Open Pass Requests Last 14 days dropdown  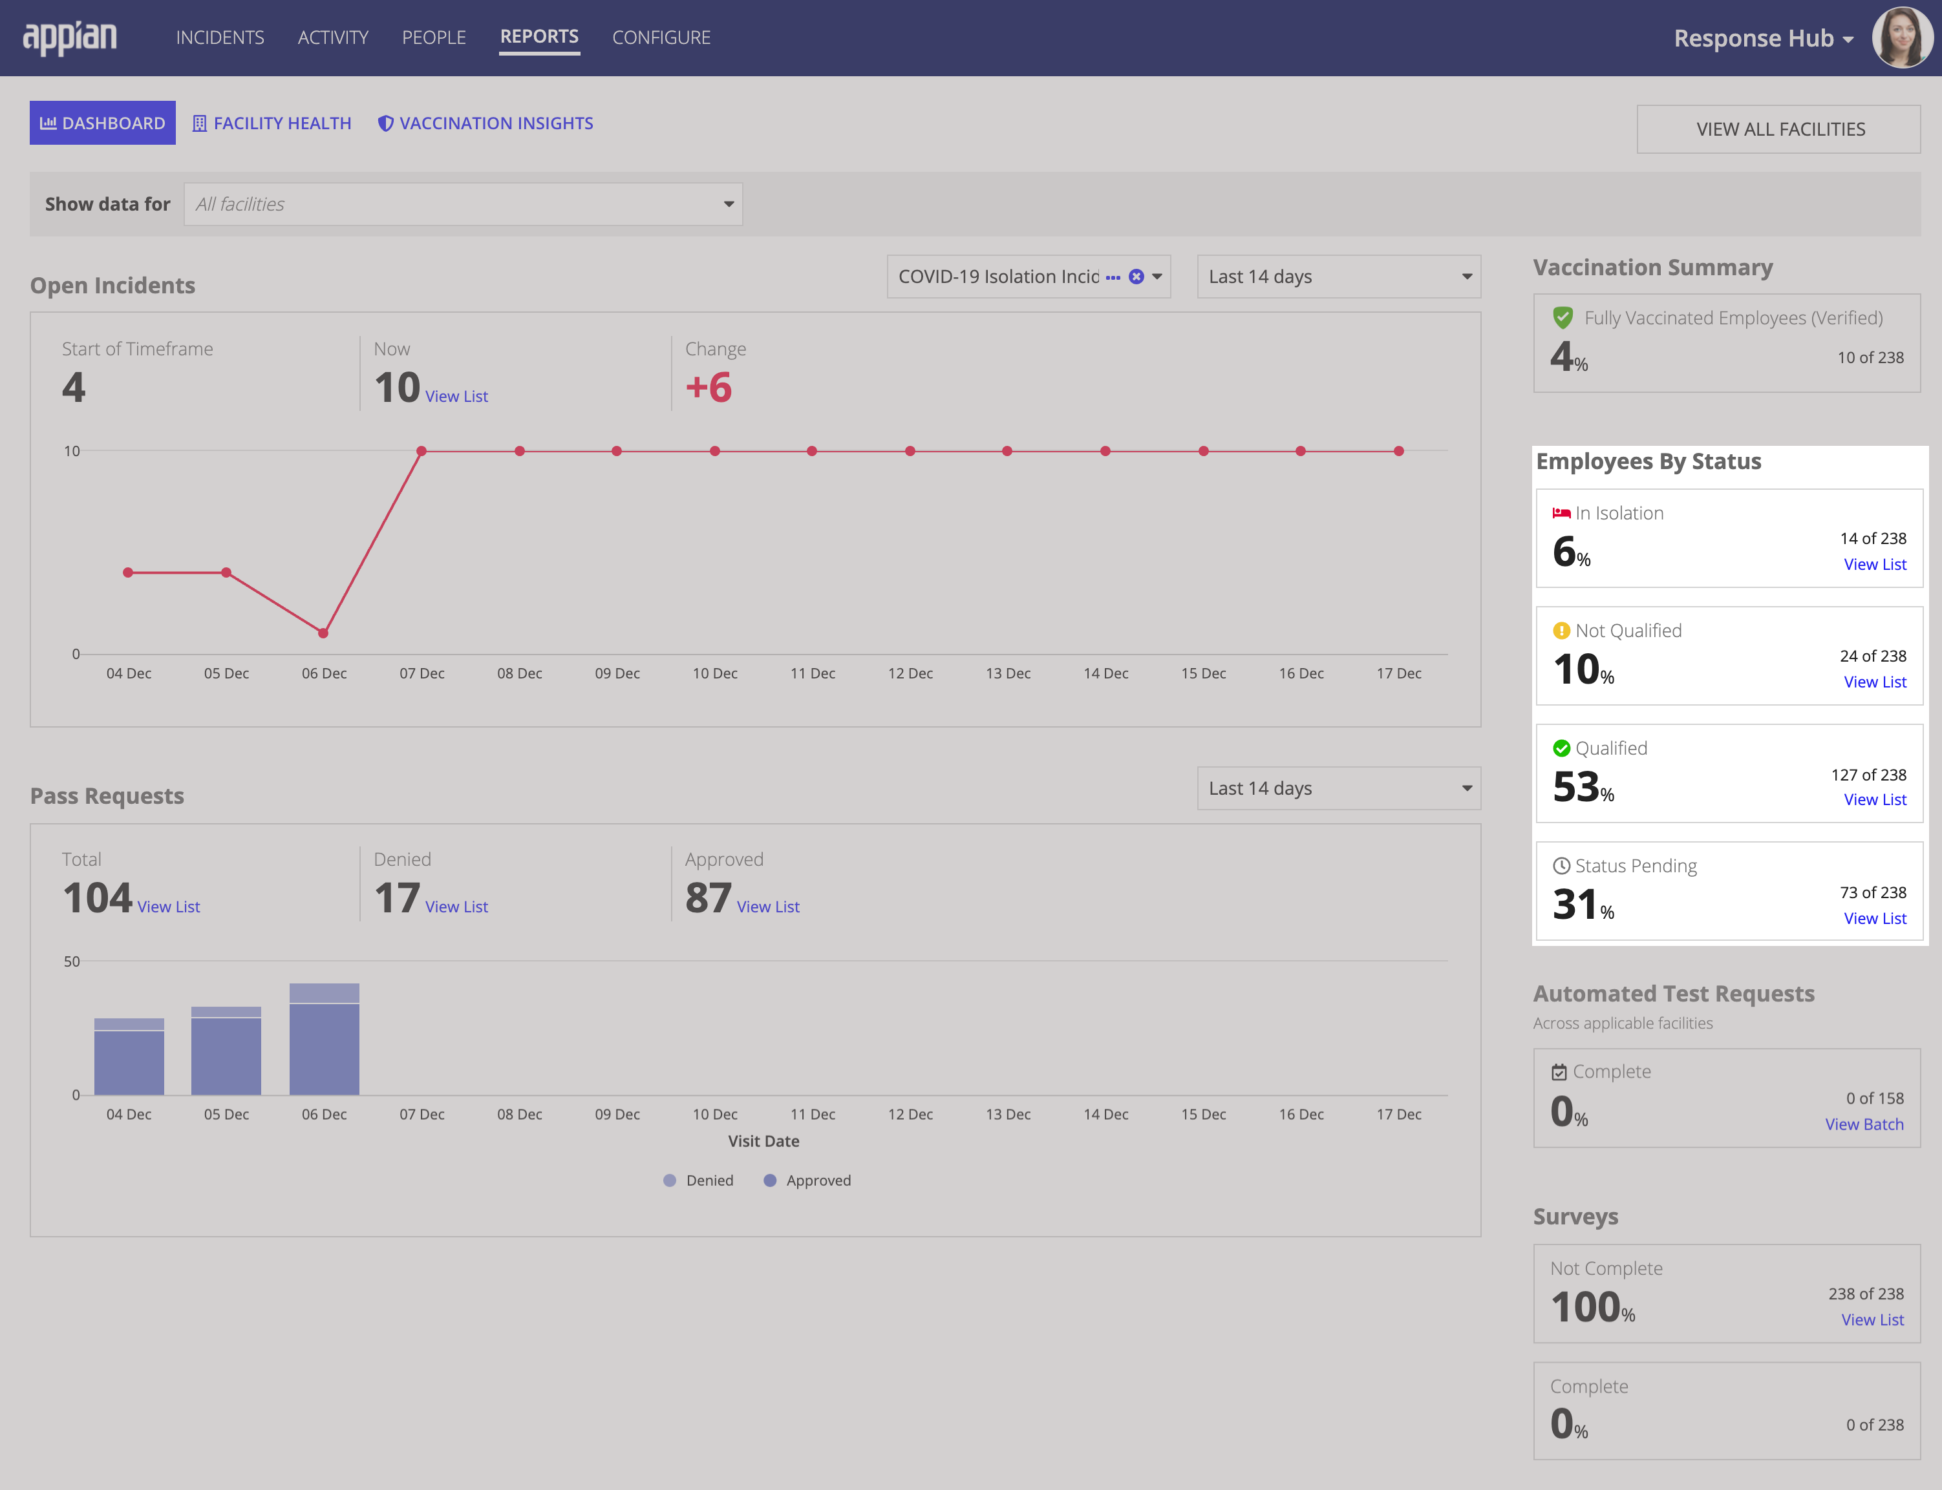tap(1339, 788)
